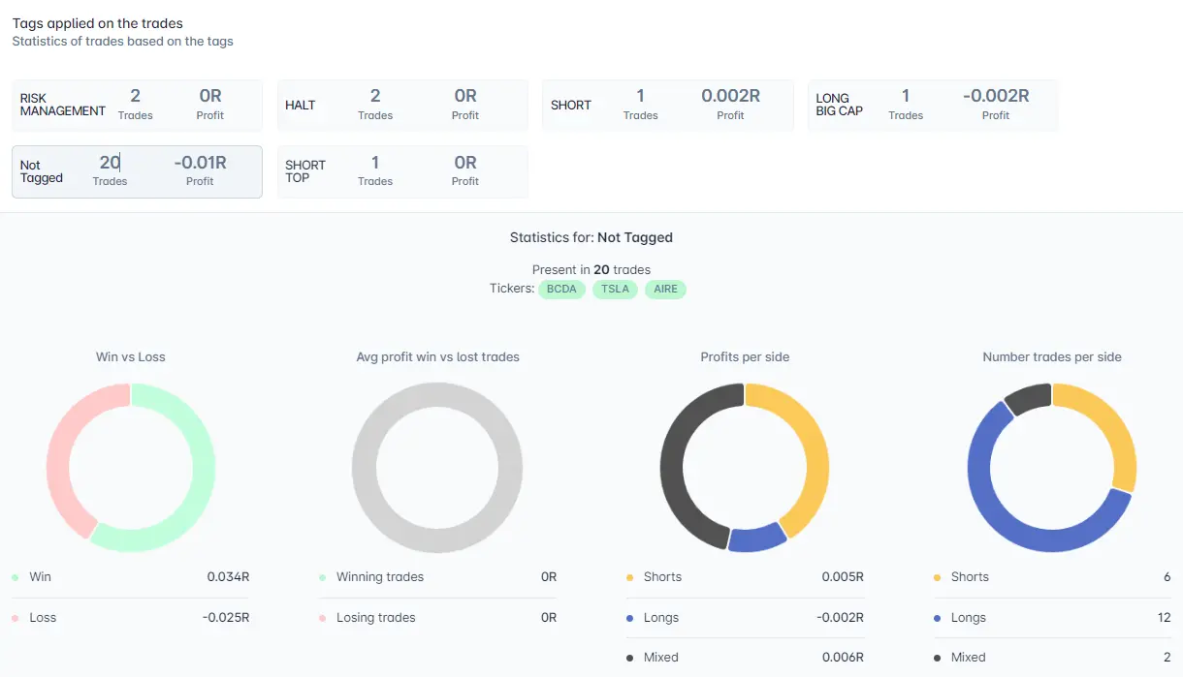Image resolution: width=1183 pixels, height=677 pixels.
Task: Toggle Longs legend under Number trades per side
Action: (x=968, y=617)
